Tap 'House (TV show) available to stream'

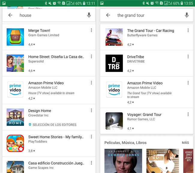tap(51, 93)
